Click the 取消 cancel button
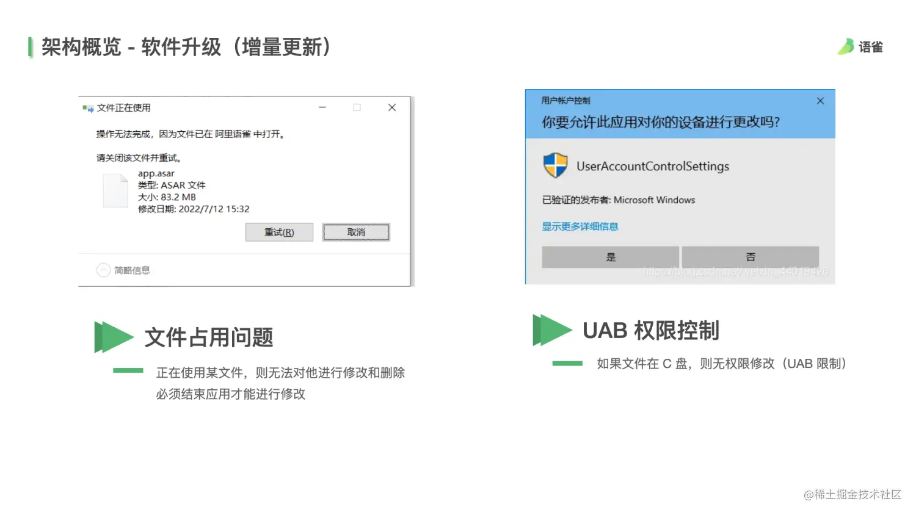Screen dimensions: 916x515 (x=356, y=232)
